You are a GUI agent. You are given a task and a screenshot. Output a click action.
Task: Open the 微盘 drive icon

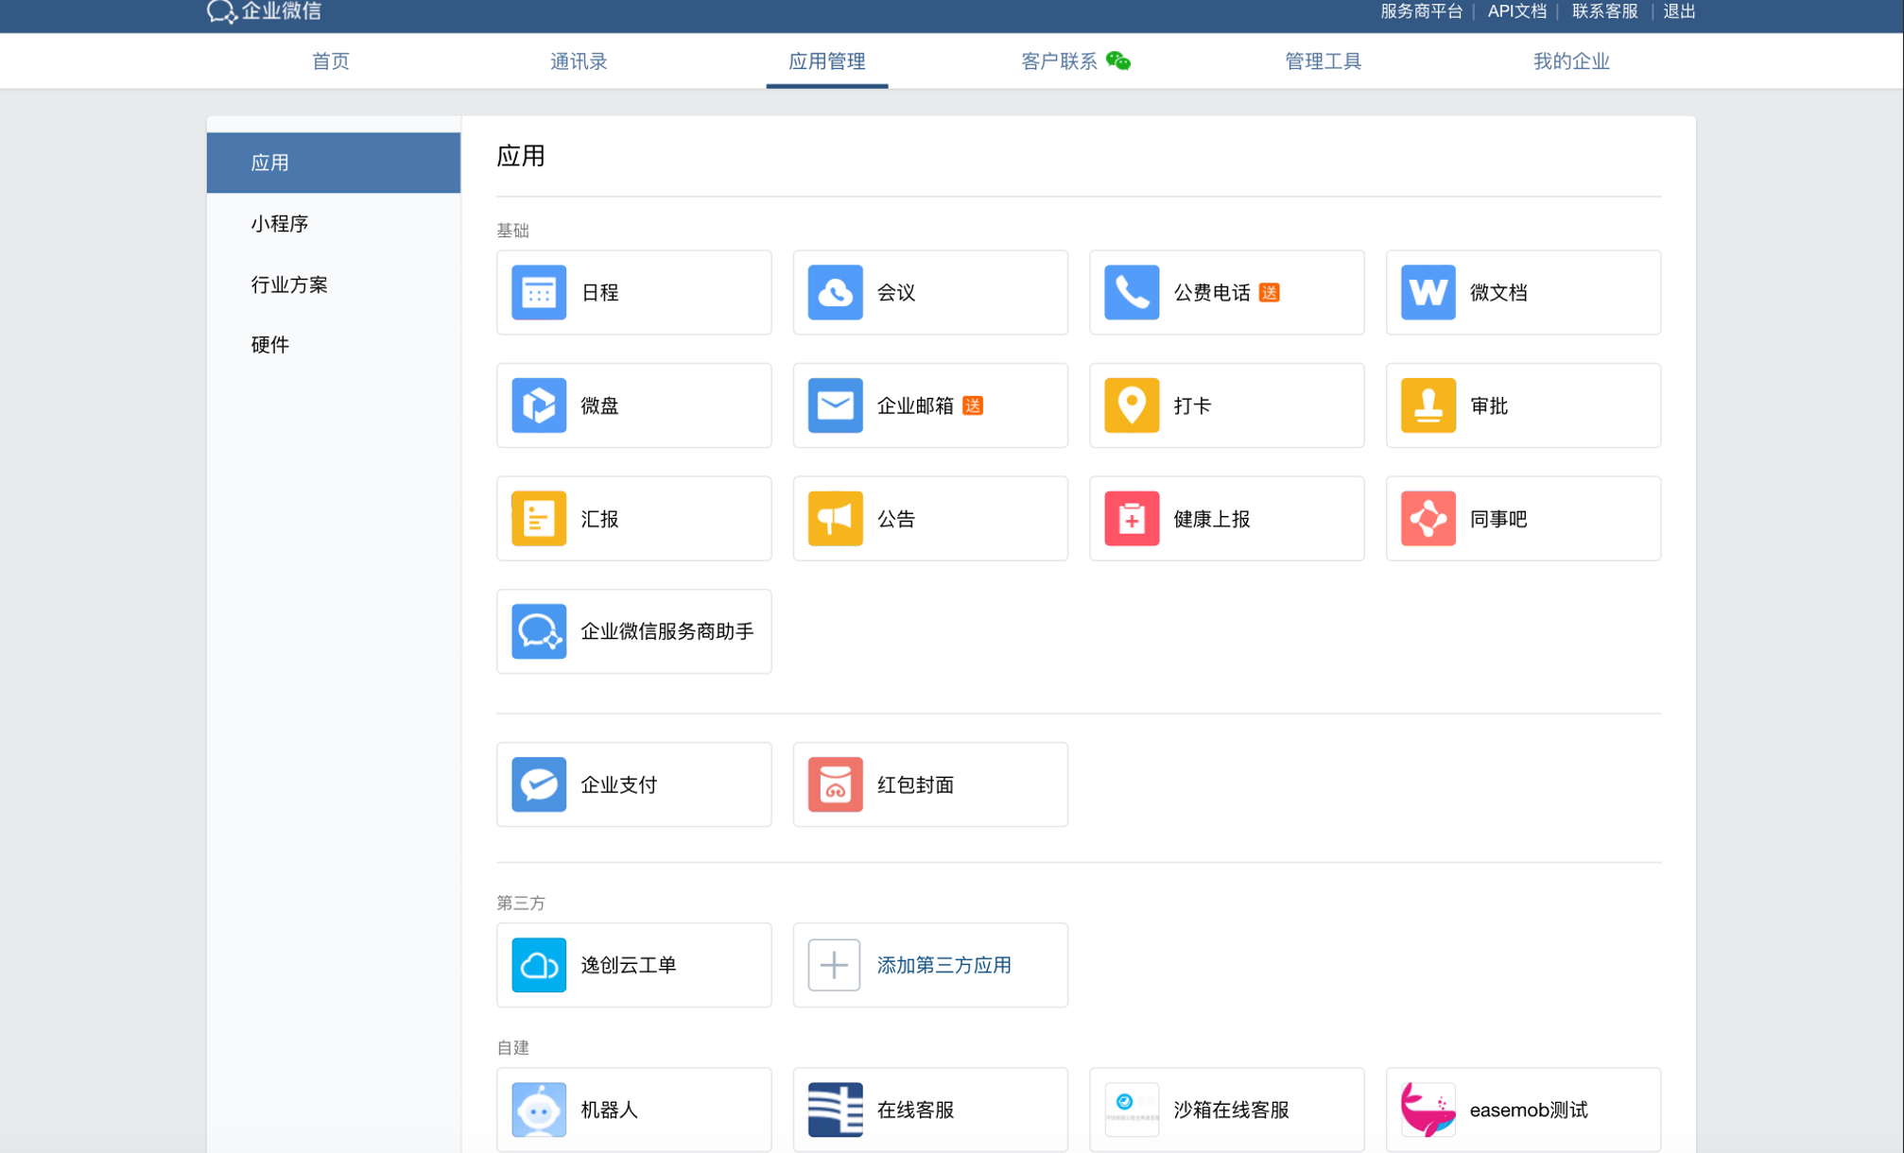point(539,405)
